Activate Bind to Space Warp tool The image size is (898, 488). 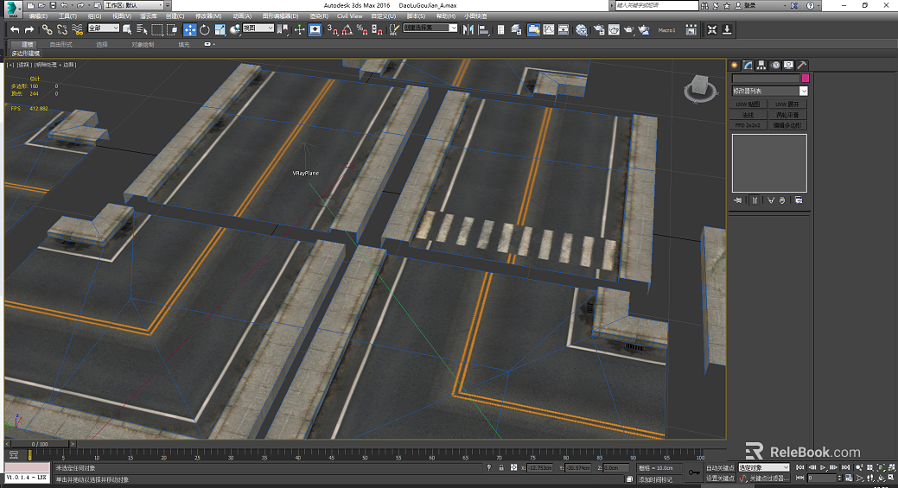point(77,29)
